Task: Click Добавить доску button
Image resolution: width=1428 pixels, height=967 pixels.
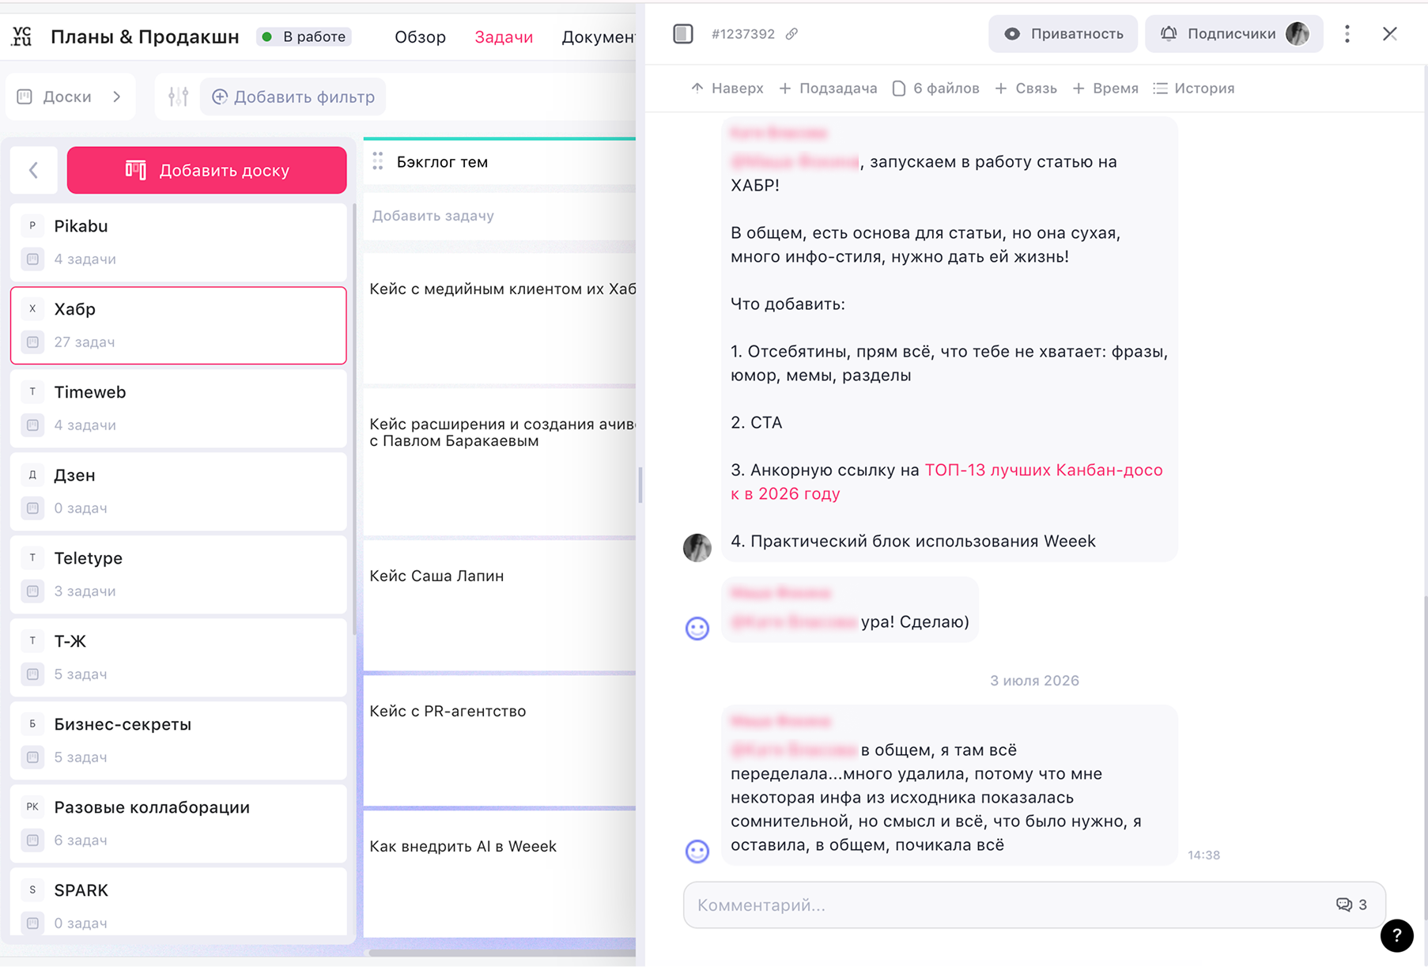Action: [x=206, y=170]
